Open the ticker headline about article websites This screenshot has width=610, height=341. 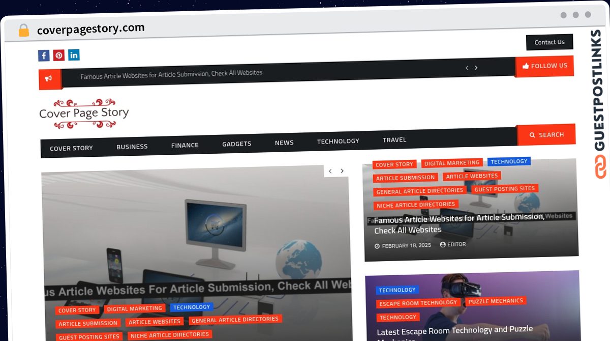(171, 75)
